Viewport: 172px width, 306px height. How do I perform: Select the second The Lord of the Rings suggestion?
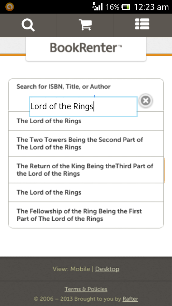pyautogui.click(x=86, y=192)
